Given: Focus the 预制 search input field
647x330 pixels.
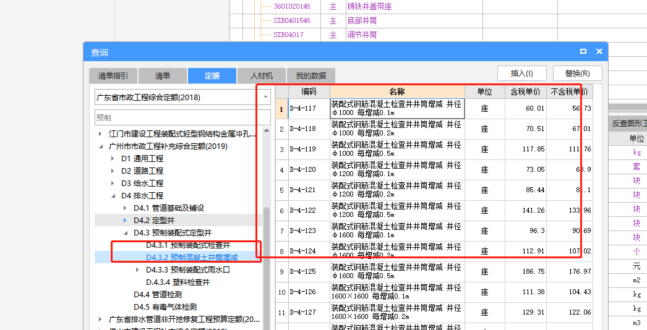Looking at the screenshot, I should click(x=182, y=117).
